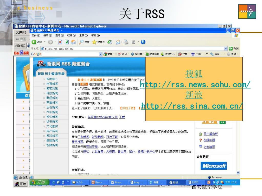The width and height of the screenshot is (262, 196).
Task: Click the Microsoft partner logo
Action: pos(214,166)
